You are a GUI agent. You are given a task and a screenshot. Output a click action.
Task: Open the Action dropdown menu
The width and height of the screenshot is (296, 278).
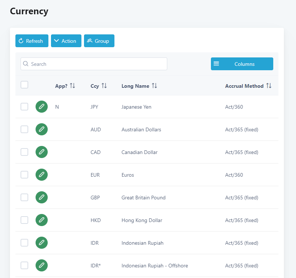point(66,41)
